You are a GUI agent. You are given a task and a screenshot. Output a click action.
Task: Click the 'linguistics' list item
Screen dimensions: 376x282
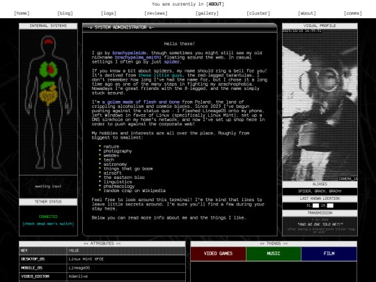118,182
